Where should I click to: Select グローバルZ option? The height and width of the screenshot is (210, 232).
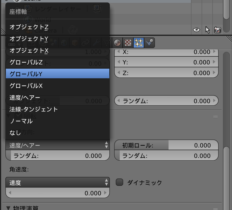click(x=57, y=62)
